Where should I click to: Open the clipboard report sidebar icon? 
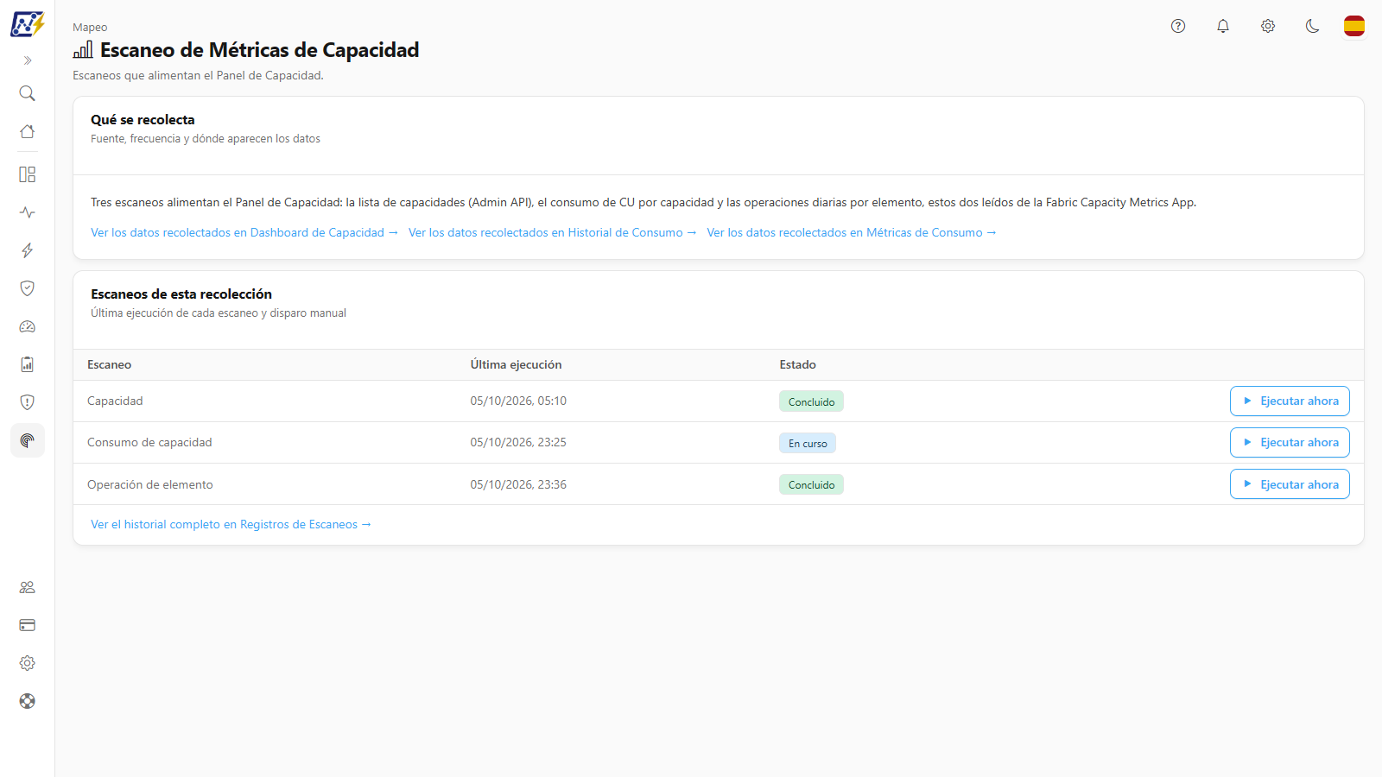[x=28, y=364]
